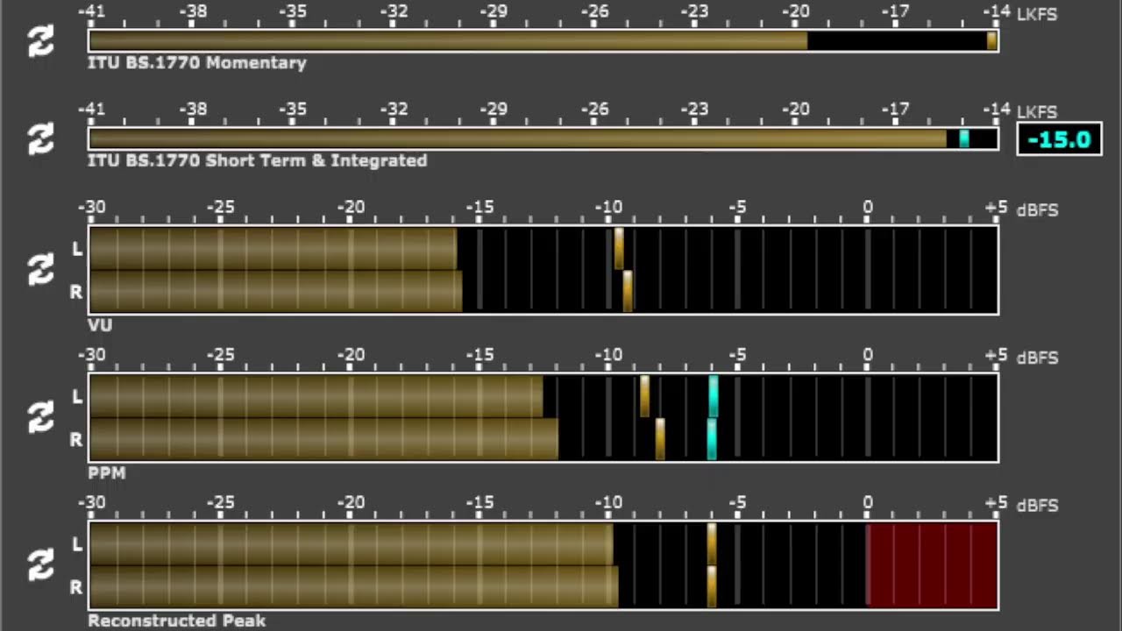Click the red over-zero clip zone on Reconstructed Peak
The width and height of the screenshot is (1122, 631).
[x=932, y=565]
